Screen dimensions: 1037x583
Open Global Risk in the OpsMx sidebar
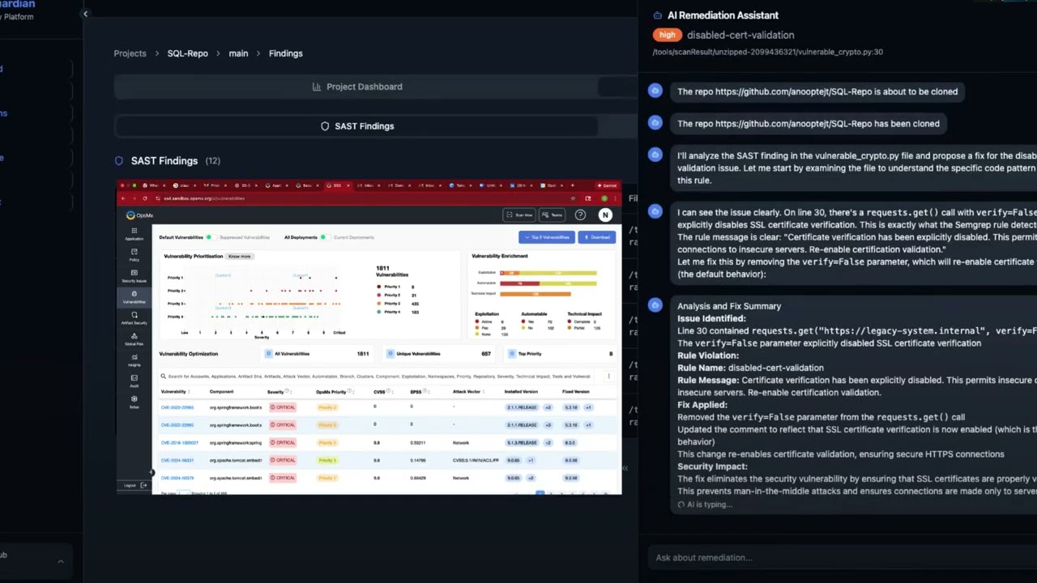(x=134, y=339)
